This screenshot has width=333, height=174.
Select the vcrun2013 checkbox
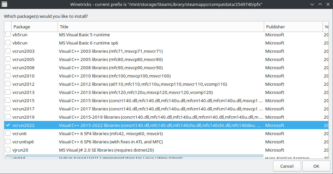point(8,92)
